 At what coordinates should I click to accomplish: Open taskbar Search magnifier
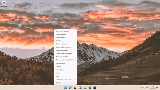(x=70, y=88)
